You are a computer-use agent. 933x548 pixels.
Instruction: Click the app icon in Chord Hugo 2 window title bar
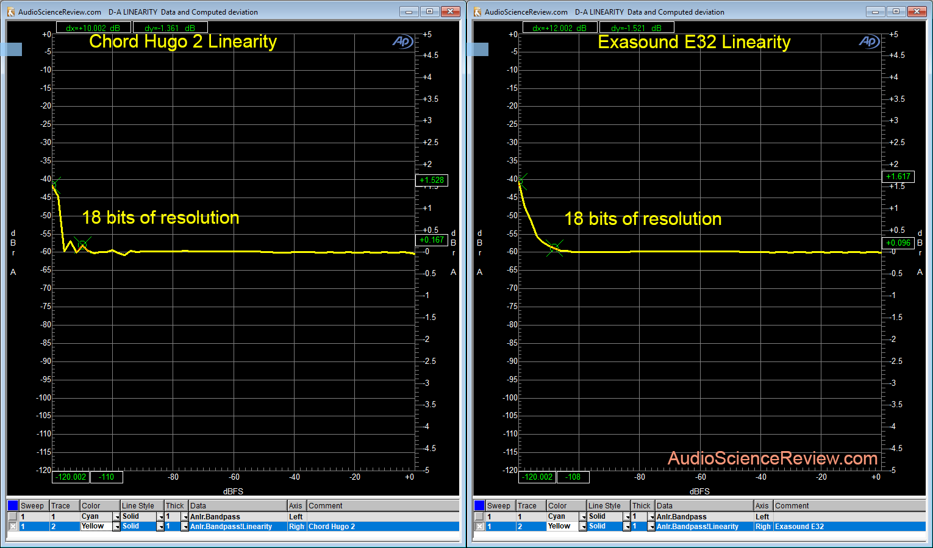click(10, 12)
